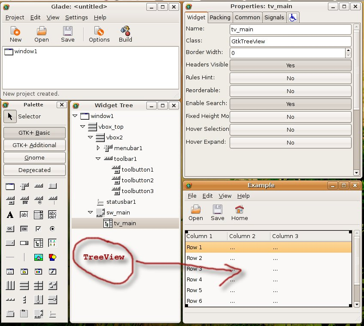The height and width of the screenshot is (326, 364).
Task: Expand menubar1 in Widget Tree
Action: point(98,148)
